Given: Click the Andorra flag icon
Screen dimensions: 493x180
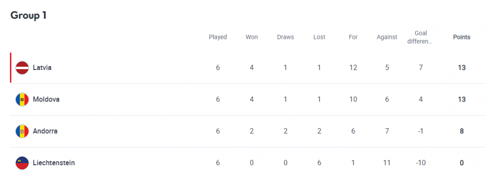Looking at the screenshot, I should tap(22, 131).
